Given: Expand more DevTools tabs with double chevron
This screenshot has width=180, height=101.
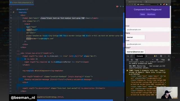Looking at the screenshot, I should tap(146, 56).
